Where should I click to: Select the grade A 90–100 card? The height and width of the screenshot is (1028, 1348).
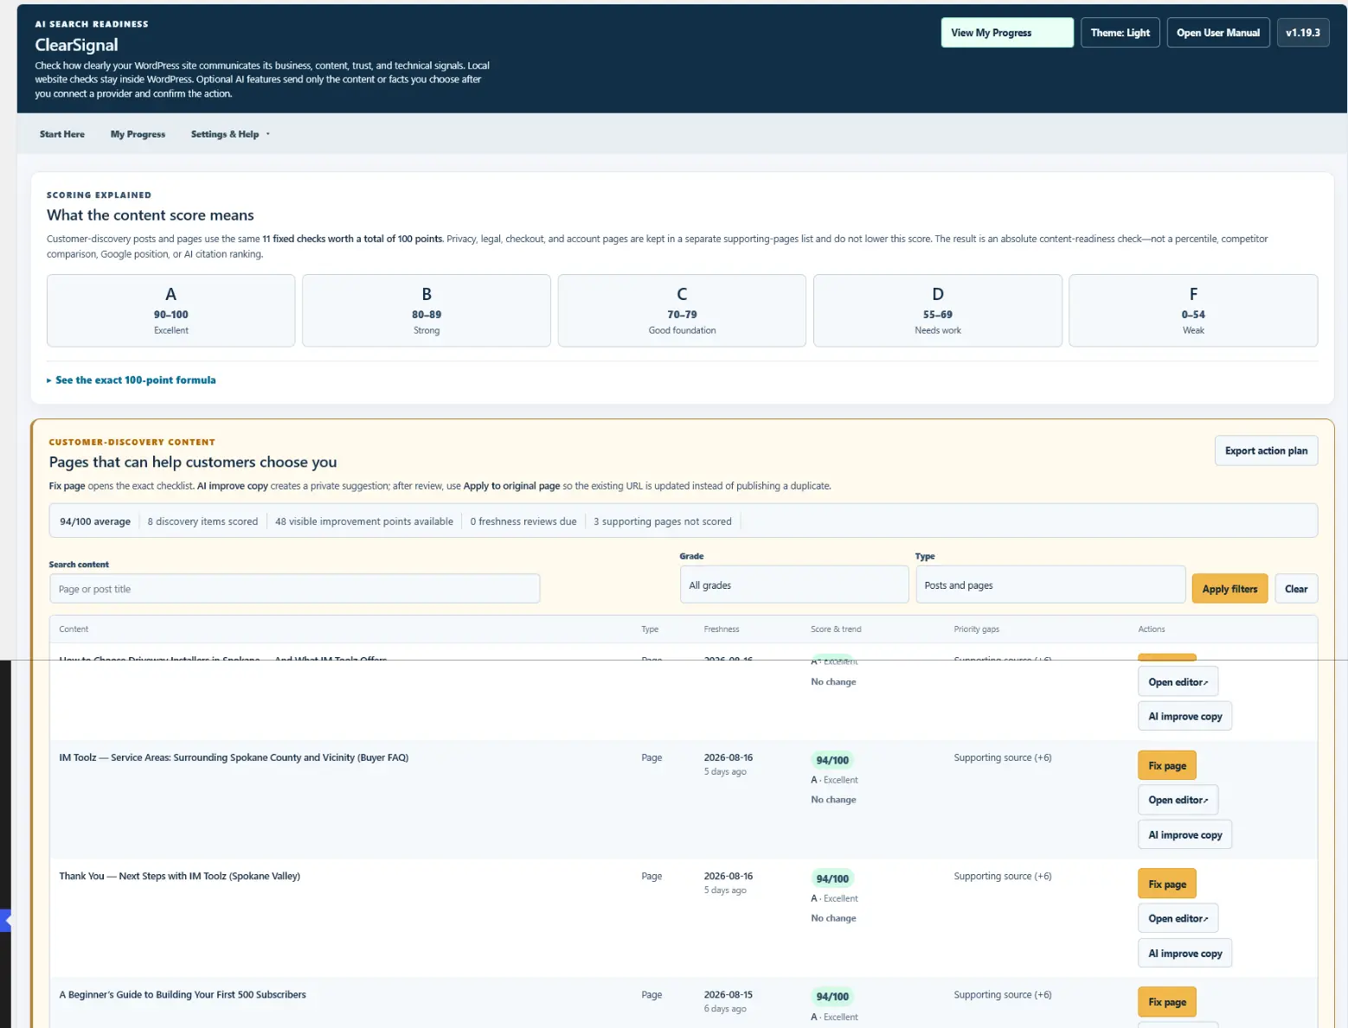[170, 310]
